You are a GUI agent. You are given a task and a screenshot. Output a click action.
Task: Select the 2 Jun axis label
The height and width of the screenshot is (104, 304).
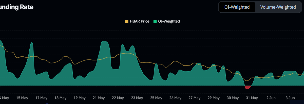(x=271, y=98)
